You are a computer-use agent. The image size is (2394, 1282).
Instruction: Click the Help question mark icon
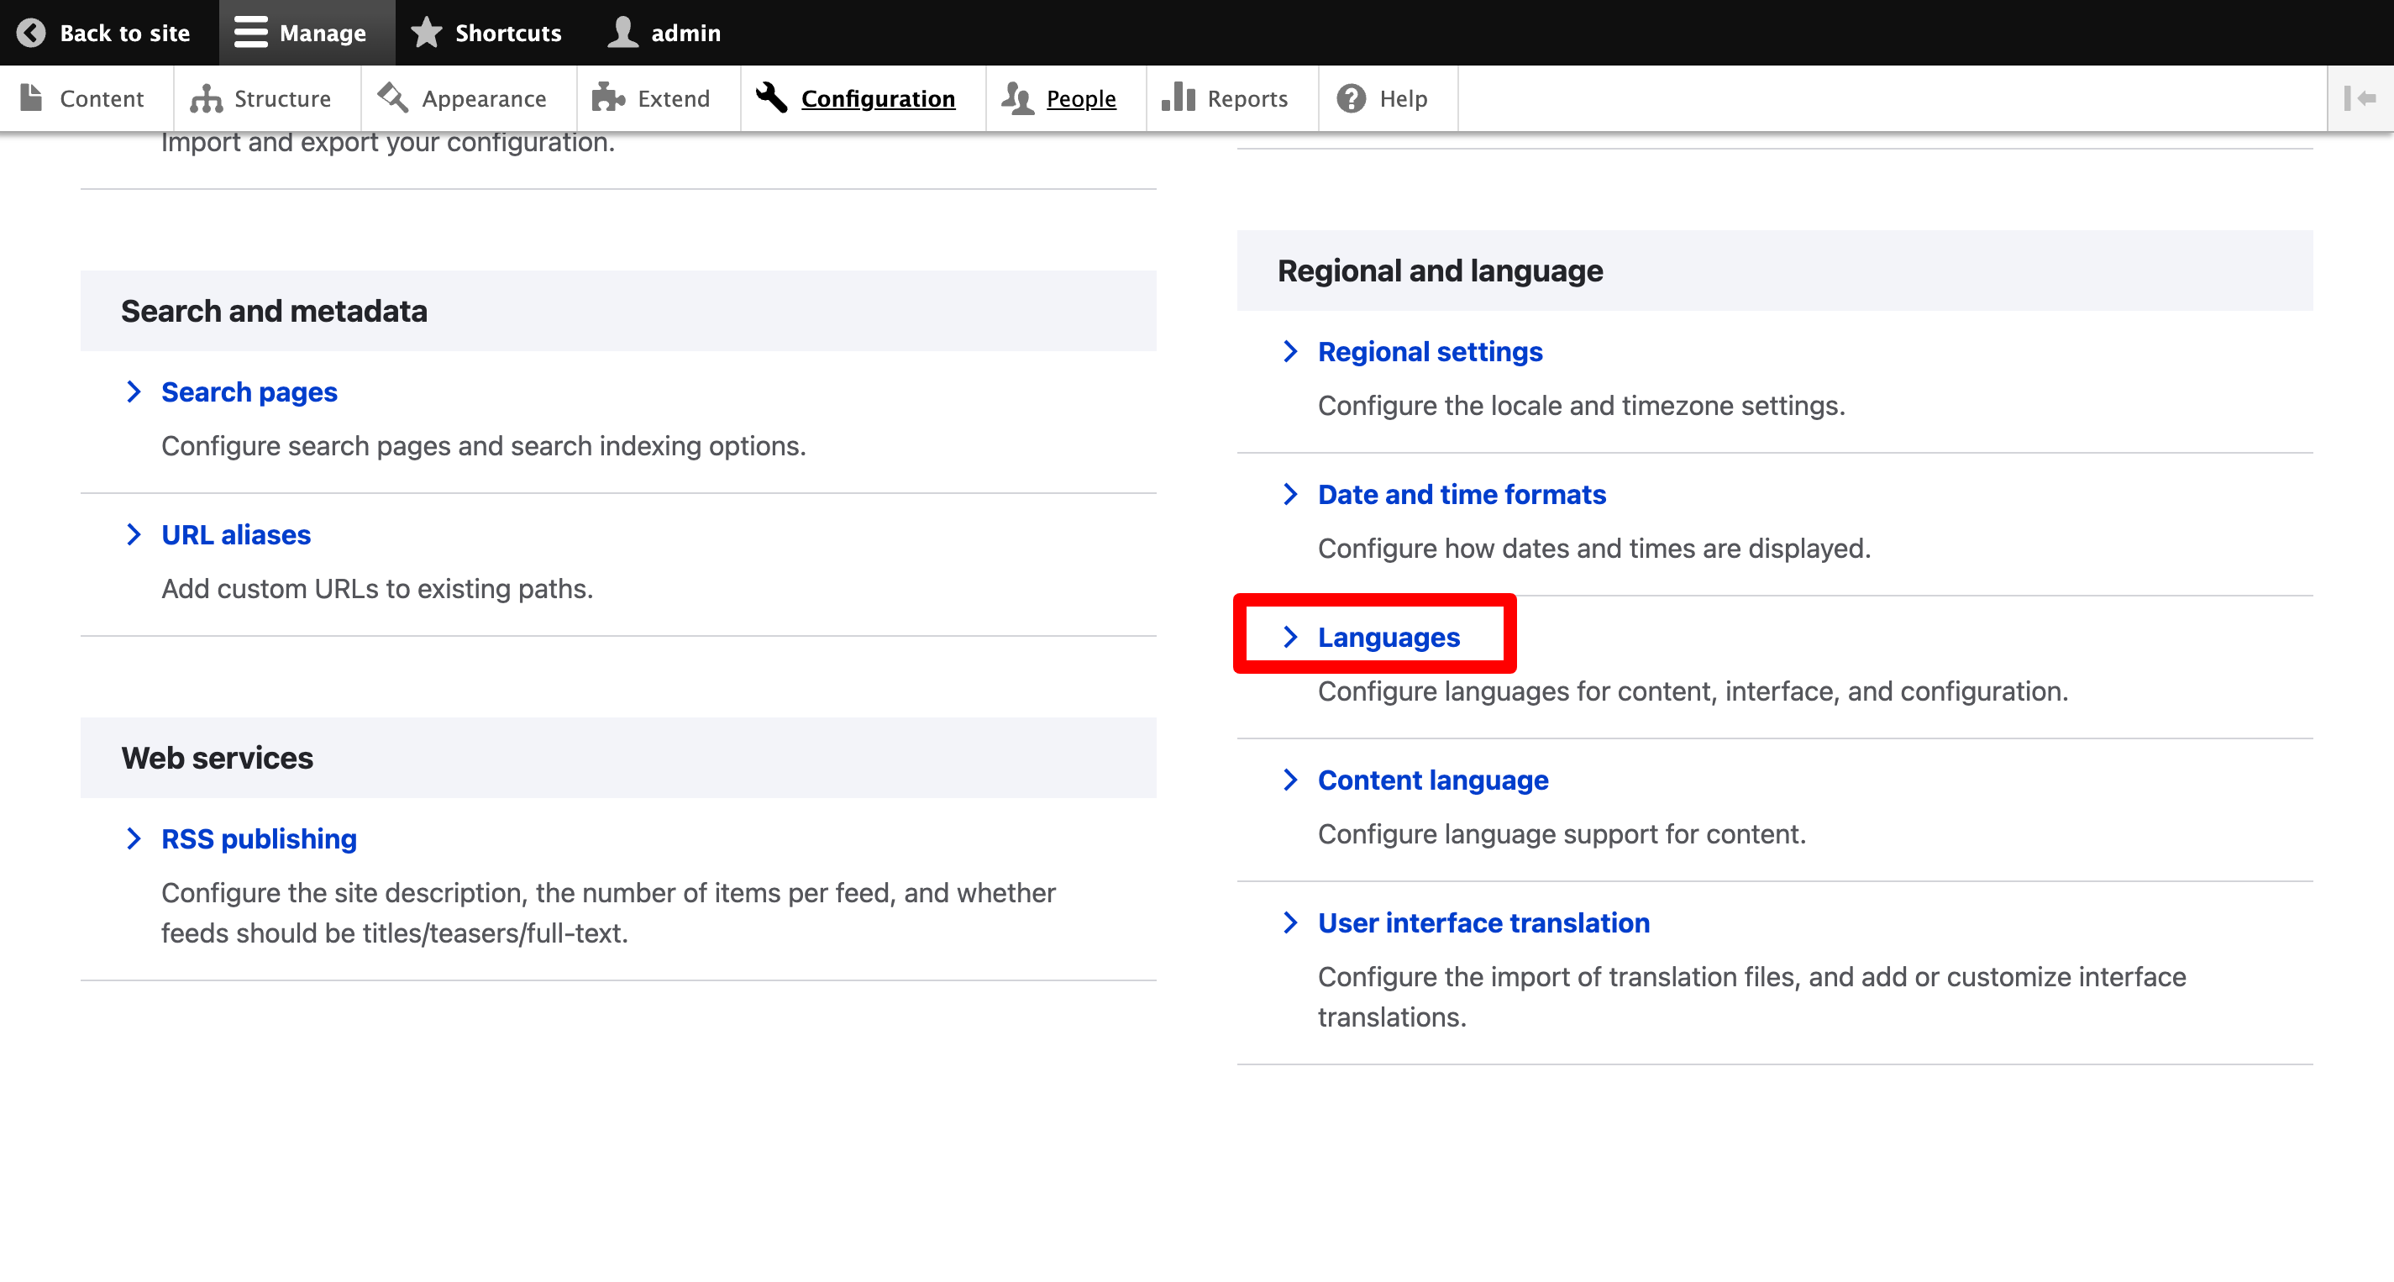(x=1351, y=98)
